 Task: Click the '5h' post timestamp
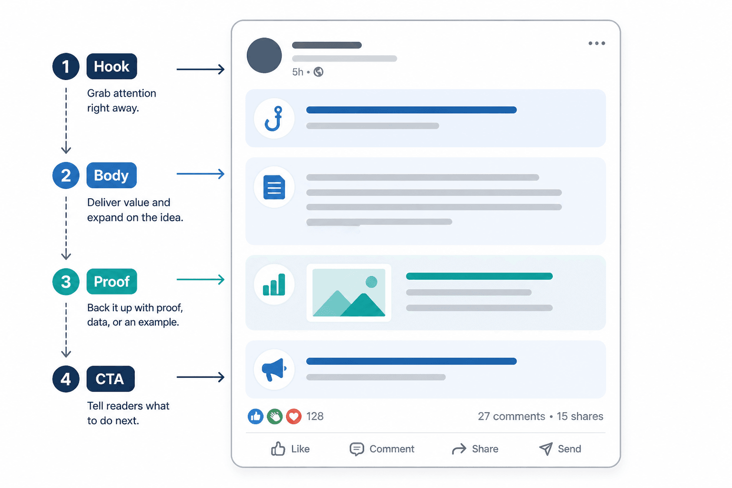click(x=298, y=72)
